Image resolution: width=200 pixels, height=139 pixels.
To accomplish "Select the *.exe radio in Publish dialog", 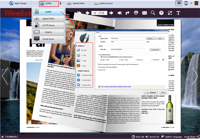I will (x=82, y=56).
